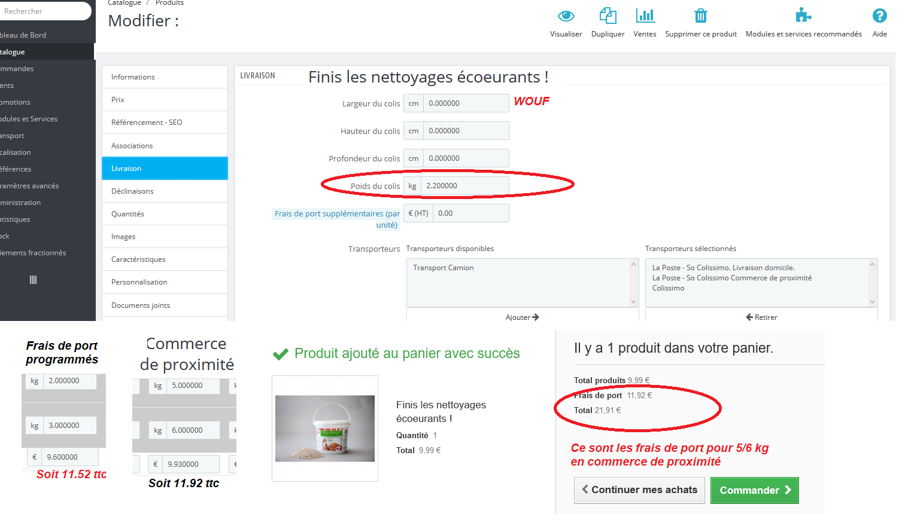Open the Images tab
This screenshot has height=532, width=899.
(x=165, y=237)
